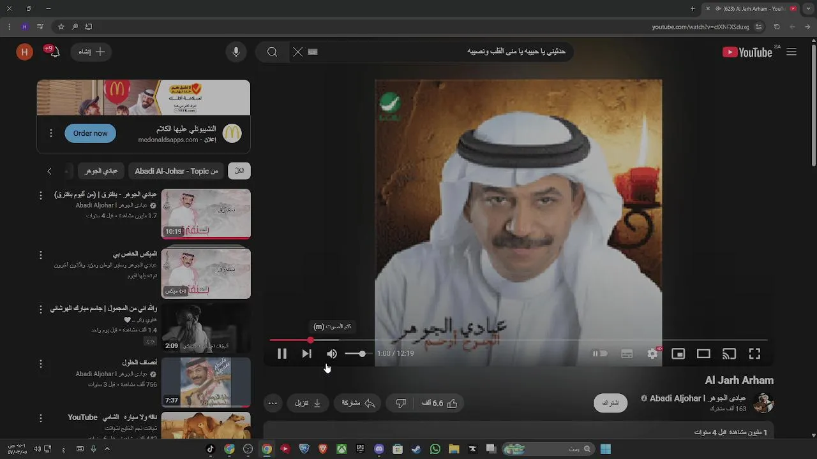Viewport: 817px width, 459px height.
Task: Open the الميكس الخاص بي mix thumbnail
Action: [206, 273]
